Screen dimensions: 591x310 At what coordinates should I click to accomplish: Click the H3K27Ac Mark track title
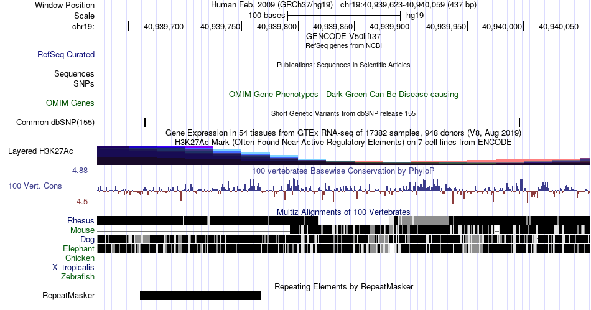click(x=343, y=142)
